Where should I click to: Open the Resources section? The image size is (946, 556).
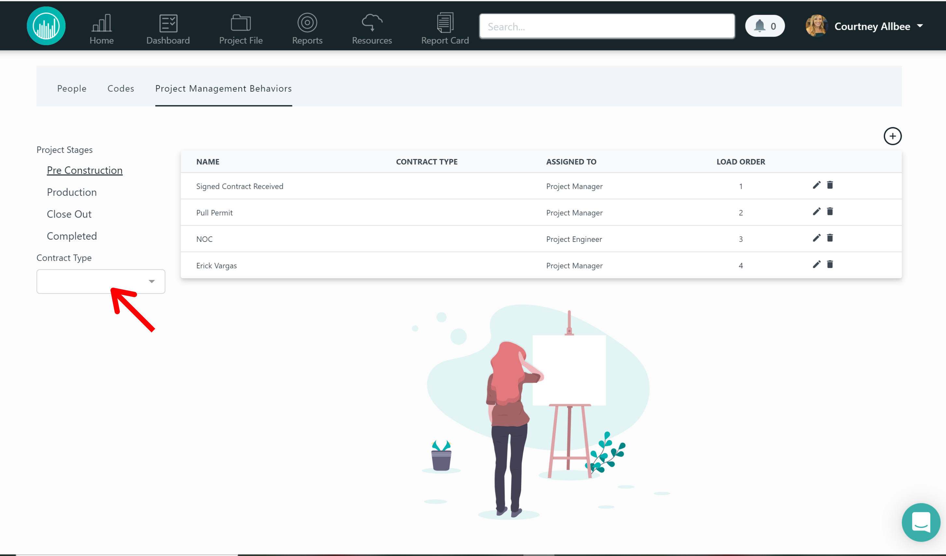click(372, 29)
